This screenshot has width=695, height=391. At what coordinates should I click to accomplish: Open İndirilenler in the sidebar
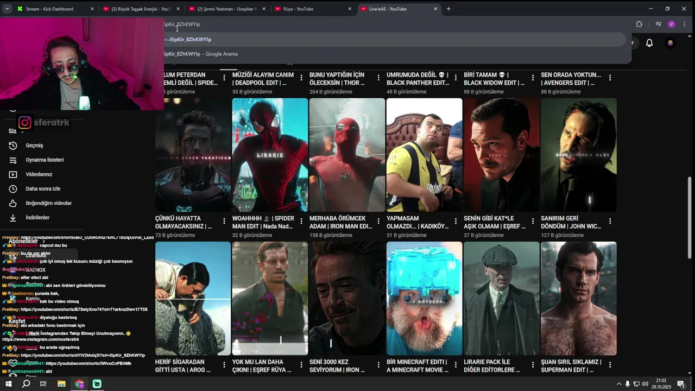(x=37, y=217)
